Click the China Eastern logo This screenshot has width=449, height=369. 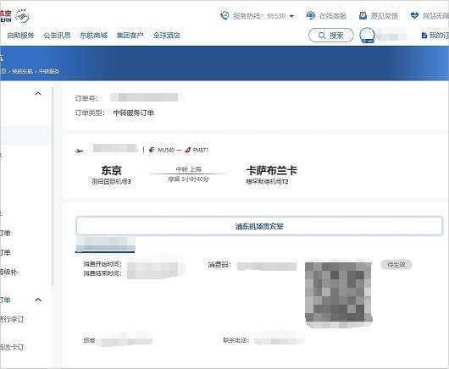pyautogui.click(x=14, y=16)
